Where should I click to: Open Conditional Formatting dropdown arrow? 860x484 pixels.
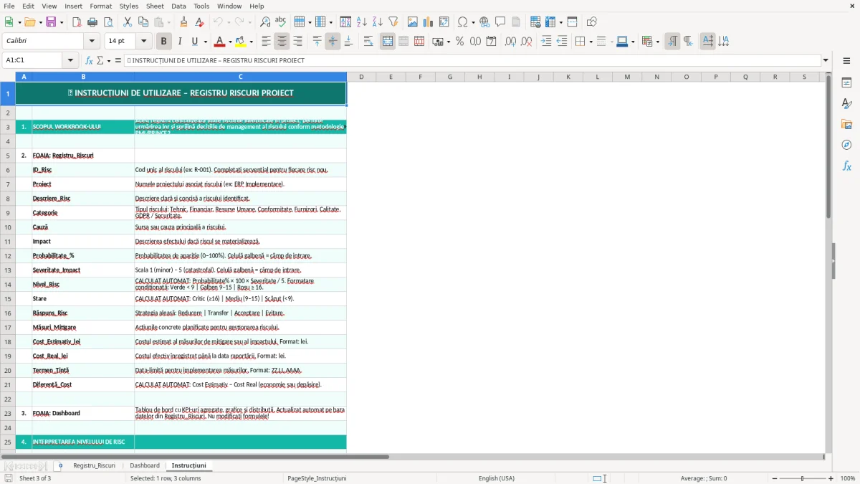tap(657, 42)
